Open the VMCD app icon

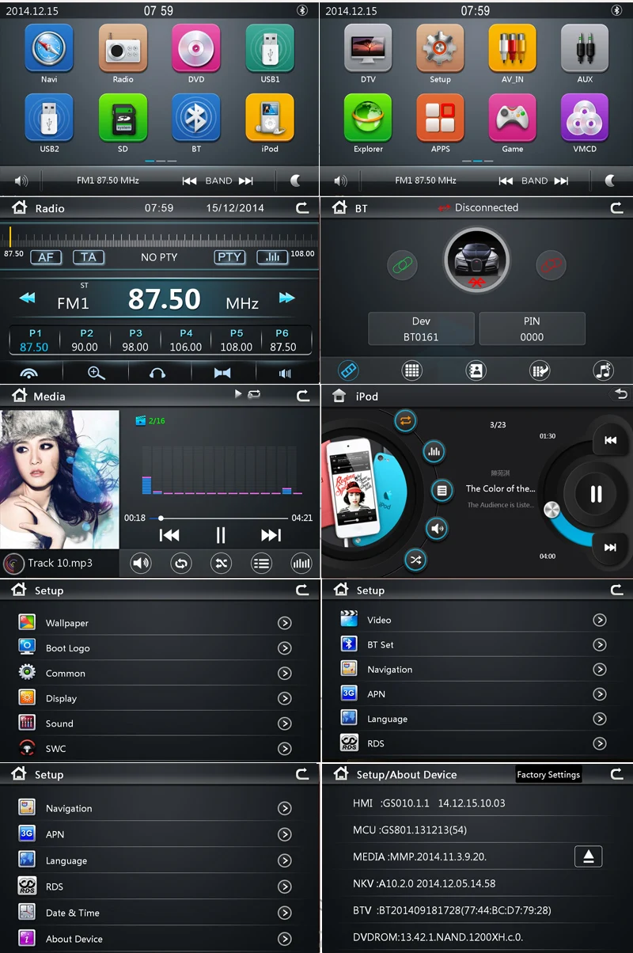coord(585,118)
